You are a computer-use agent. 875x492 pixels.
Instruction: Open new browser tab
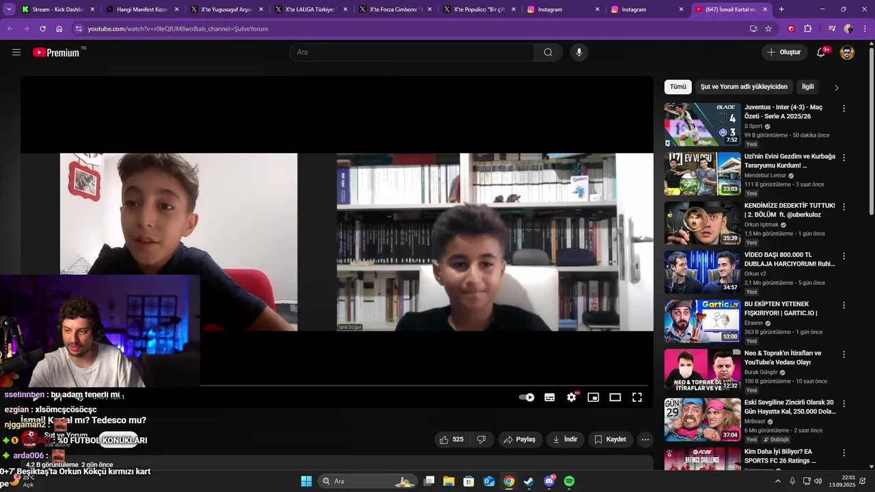coord(781,10)
